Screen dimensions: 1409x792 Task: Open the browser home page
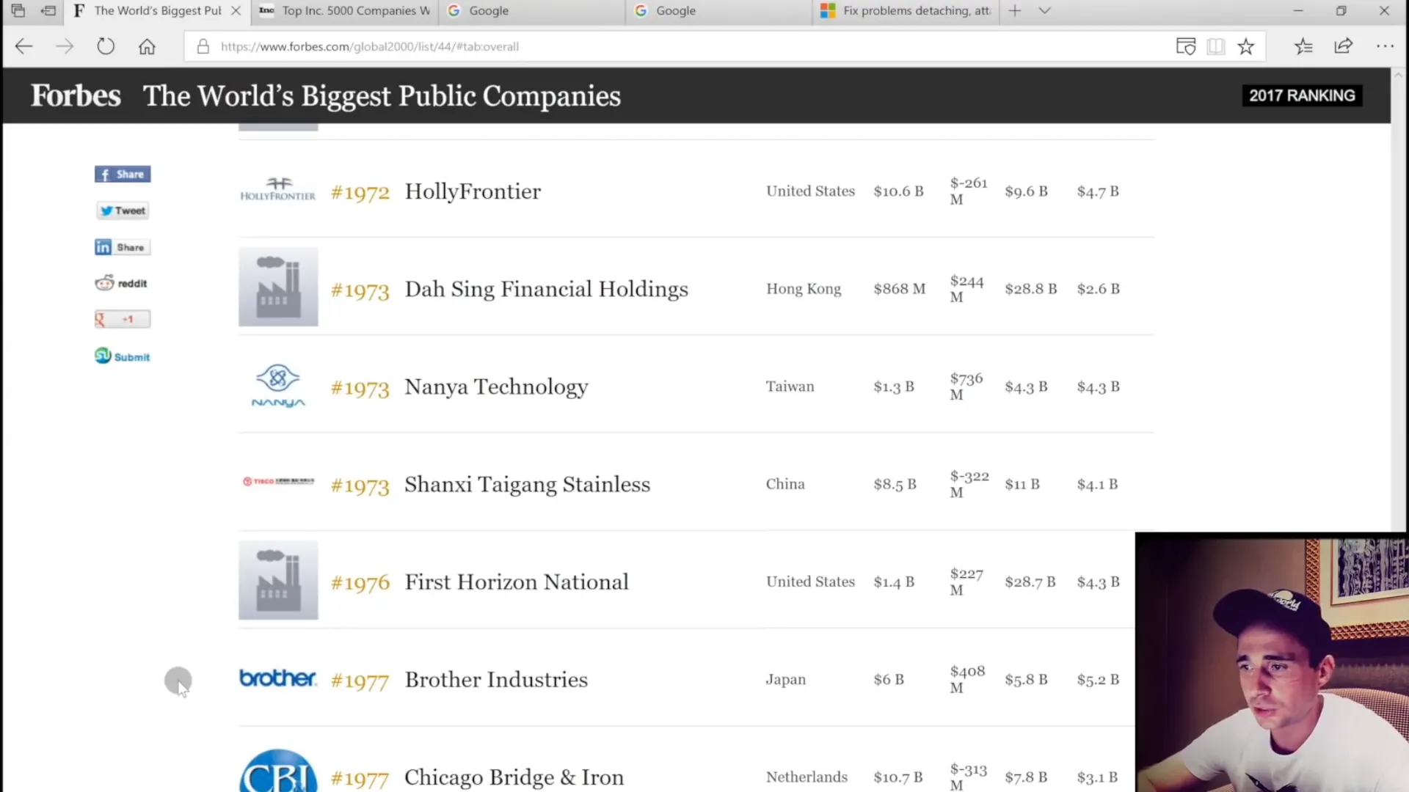click(147, 47)
